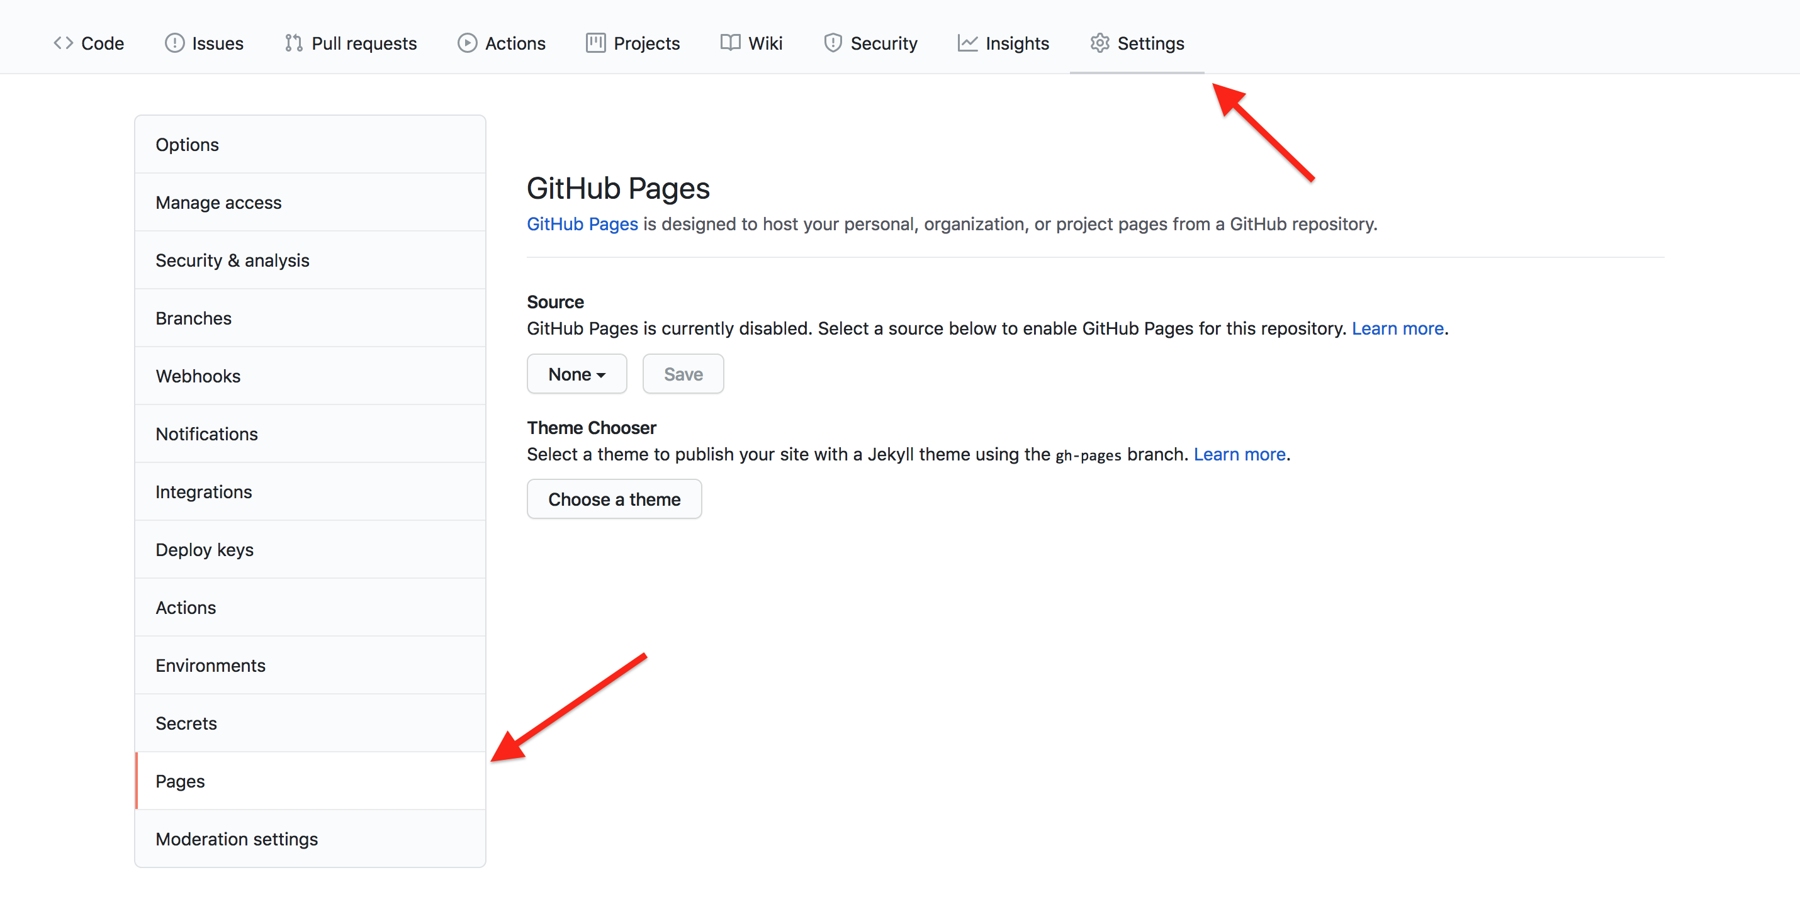Click the Environments sidebar item
This screenshot has height=914, width=1800.
[210, 664]
